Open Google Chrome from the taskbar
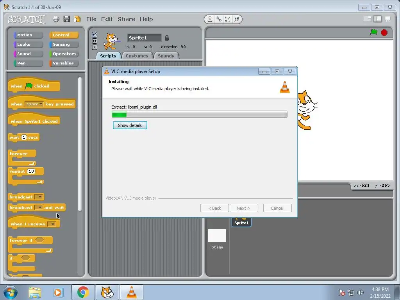 click(83, 292)
